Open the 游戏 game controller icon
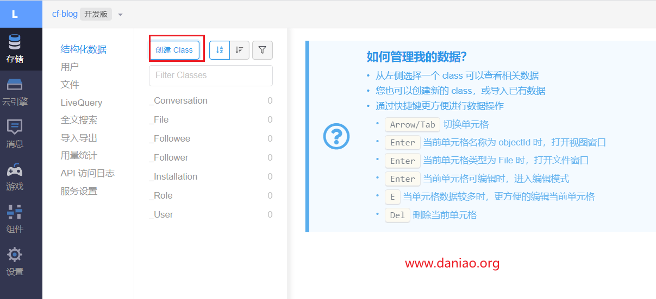The height and width of the screenshot is (299, 656). click(15, 170)
